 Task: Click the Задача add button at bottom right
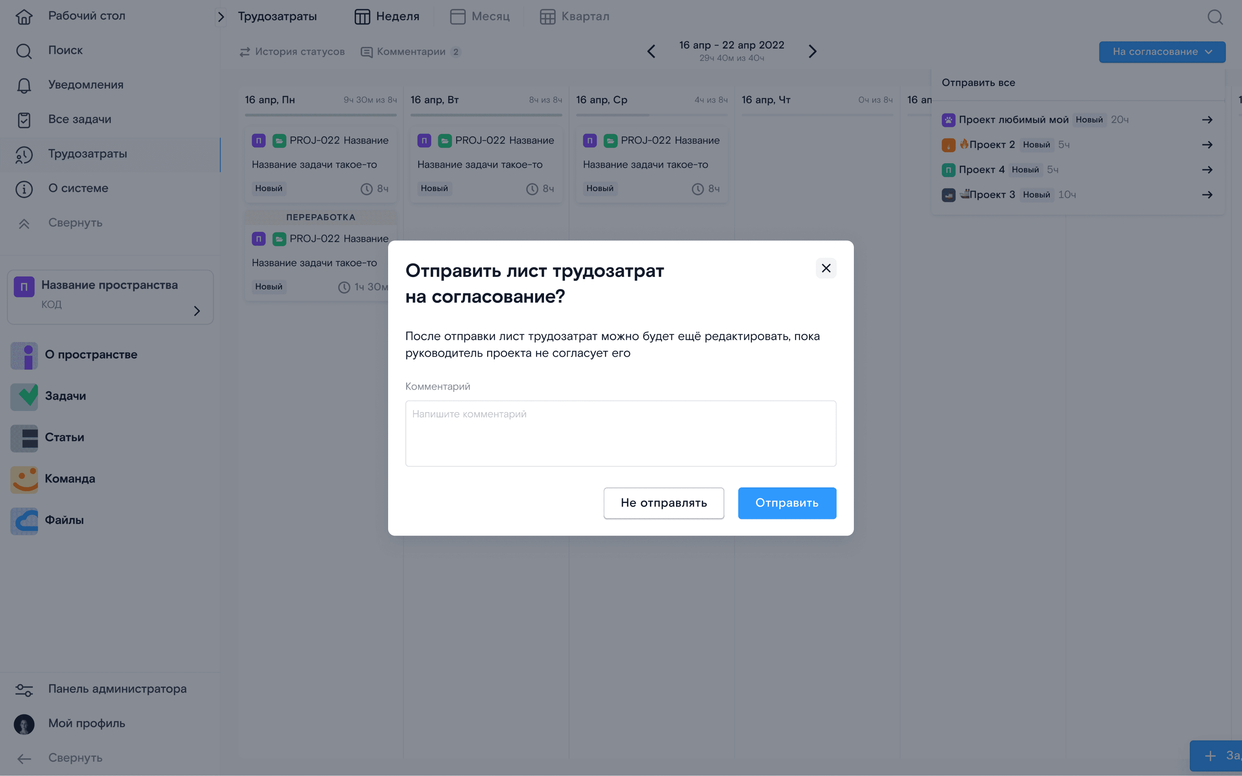click(1216, 756)
